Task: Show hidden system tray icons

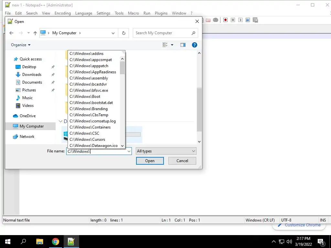Action: pos(273,242)
